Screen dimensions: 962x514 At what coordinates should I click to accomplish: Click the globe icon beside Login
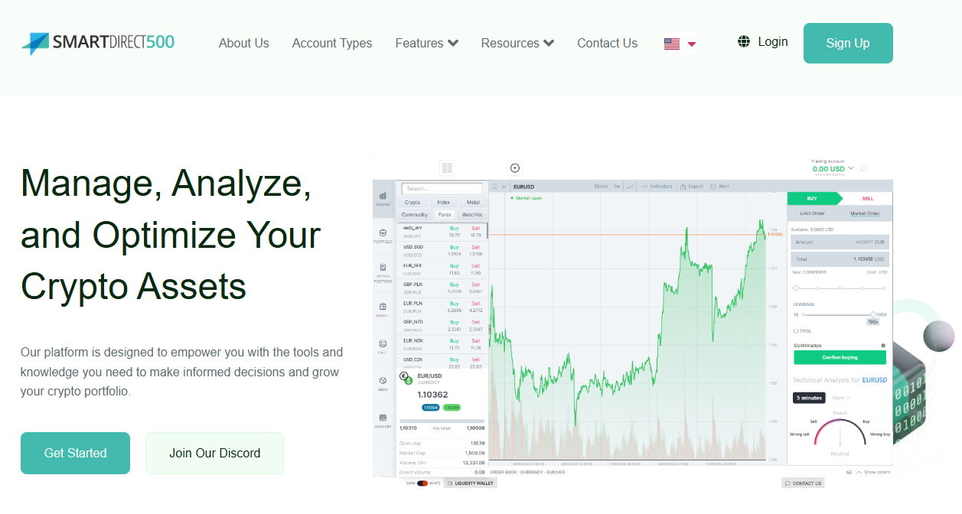pos(744,41)
